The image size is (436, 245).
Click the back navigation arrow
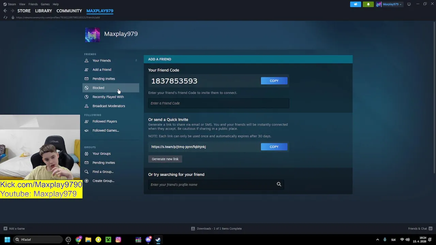(5, 11)
